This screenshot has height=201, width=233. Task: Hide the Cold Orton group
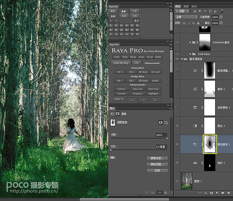(177, 54)
